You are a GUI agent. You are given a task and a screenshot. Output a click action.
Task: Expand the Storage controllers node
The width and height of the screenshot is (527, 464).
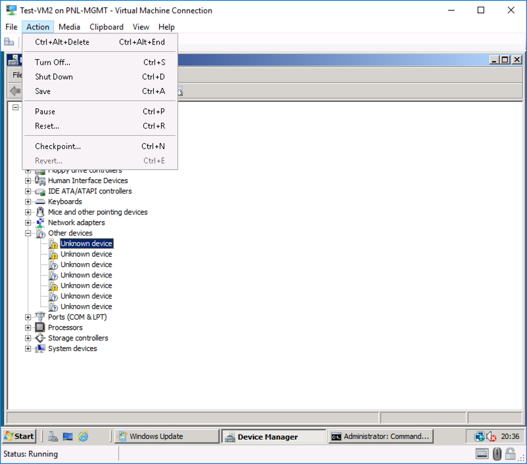click(28, 338)
